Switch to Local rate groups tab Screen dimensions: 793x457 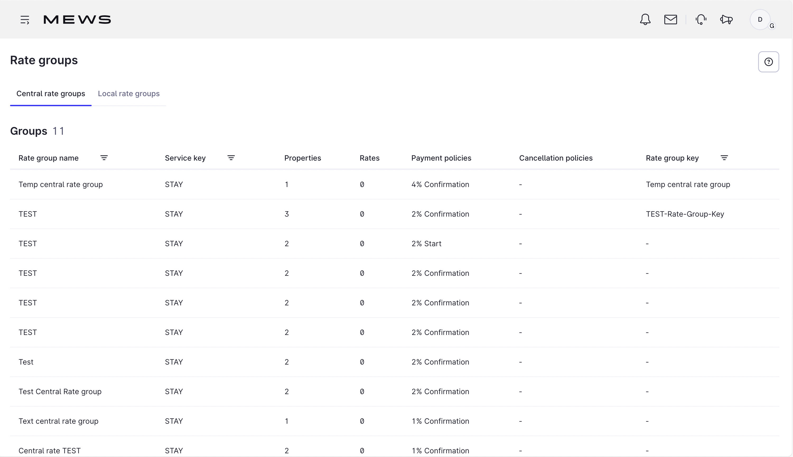(129, 94)
